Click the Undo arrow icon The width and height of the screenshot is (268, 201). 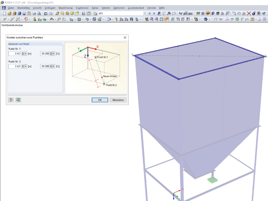[x=45, y=13]
